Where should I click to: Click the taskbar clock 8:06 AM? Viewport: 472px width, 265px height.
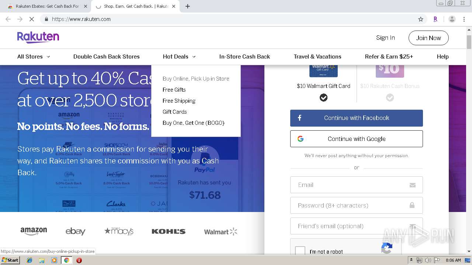(453, 260)
